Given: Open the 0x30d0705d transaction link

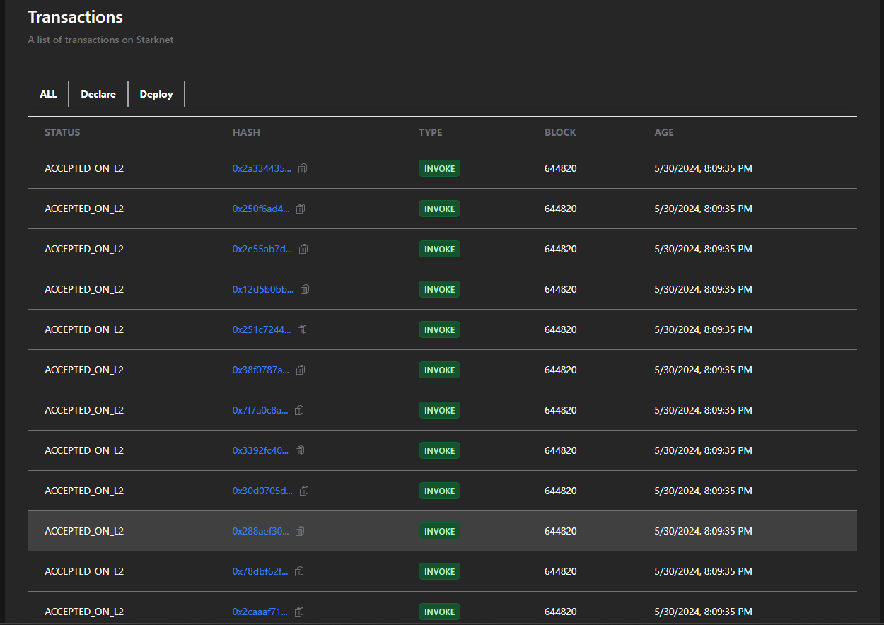Looking at the screenshot, I should click(262, 491).
